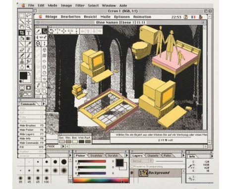The height and width of the screenshot is (189, 232).
Task: Click the green G slider bar
Action: (x=92, y=167)
